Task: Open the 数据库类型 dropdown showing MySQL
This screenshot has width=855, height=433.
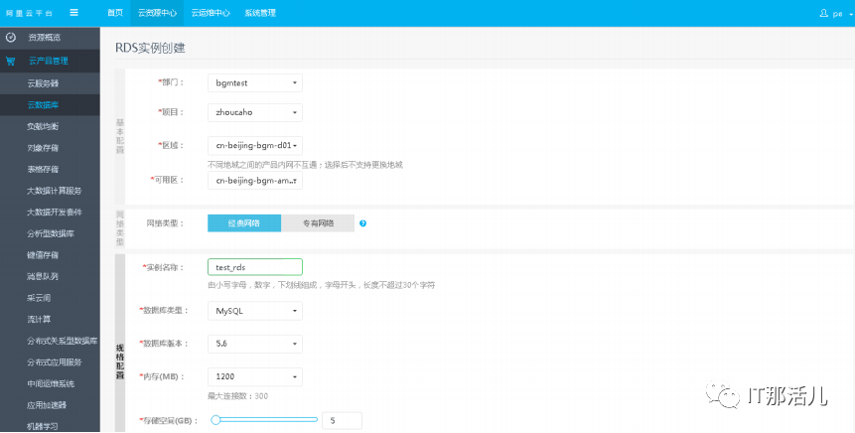Action: coord(254,311)
